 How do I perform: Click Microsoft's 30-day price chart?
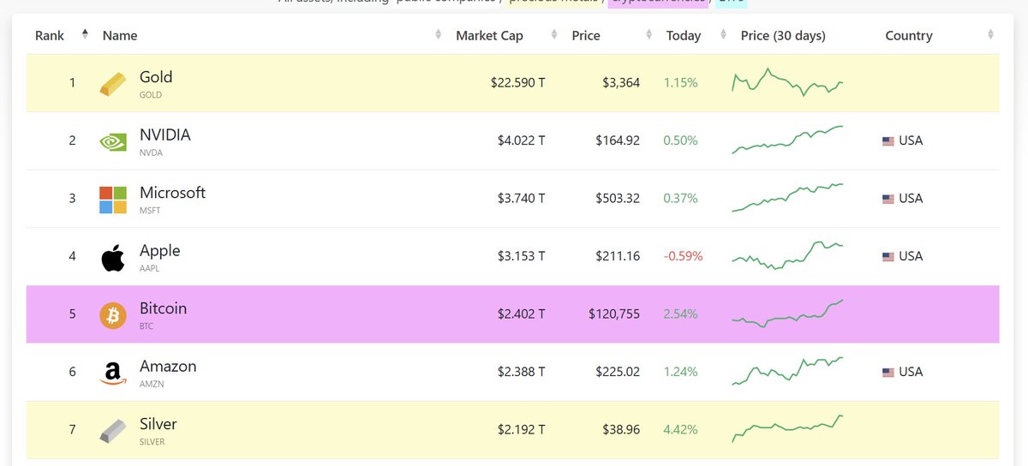click(x=788, y=198)
